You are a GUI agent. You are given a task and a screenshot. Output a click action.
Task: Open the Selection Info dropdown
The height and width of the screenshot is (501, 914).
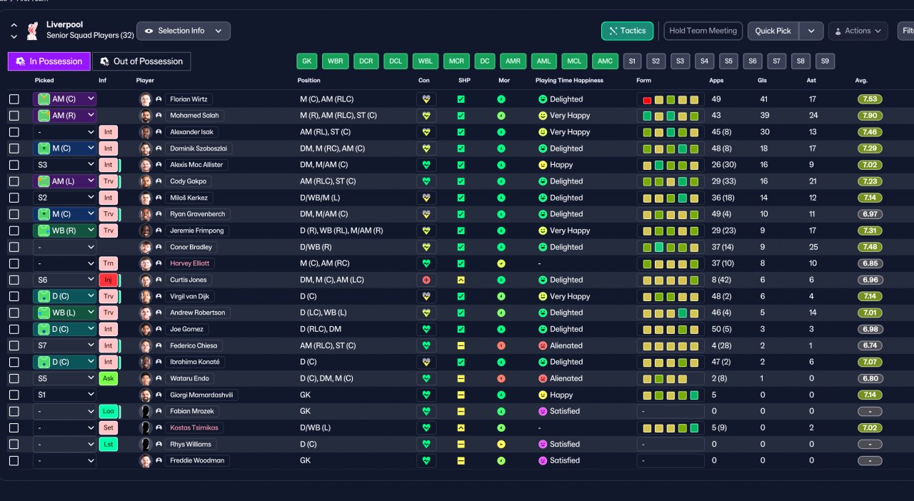(x=184, y=31)
